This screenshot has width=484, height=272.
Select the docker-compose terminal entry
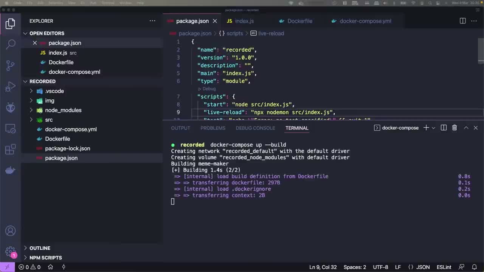(x=396, y=128)
